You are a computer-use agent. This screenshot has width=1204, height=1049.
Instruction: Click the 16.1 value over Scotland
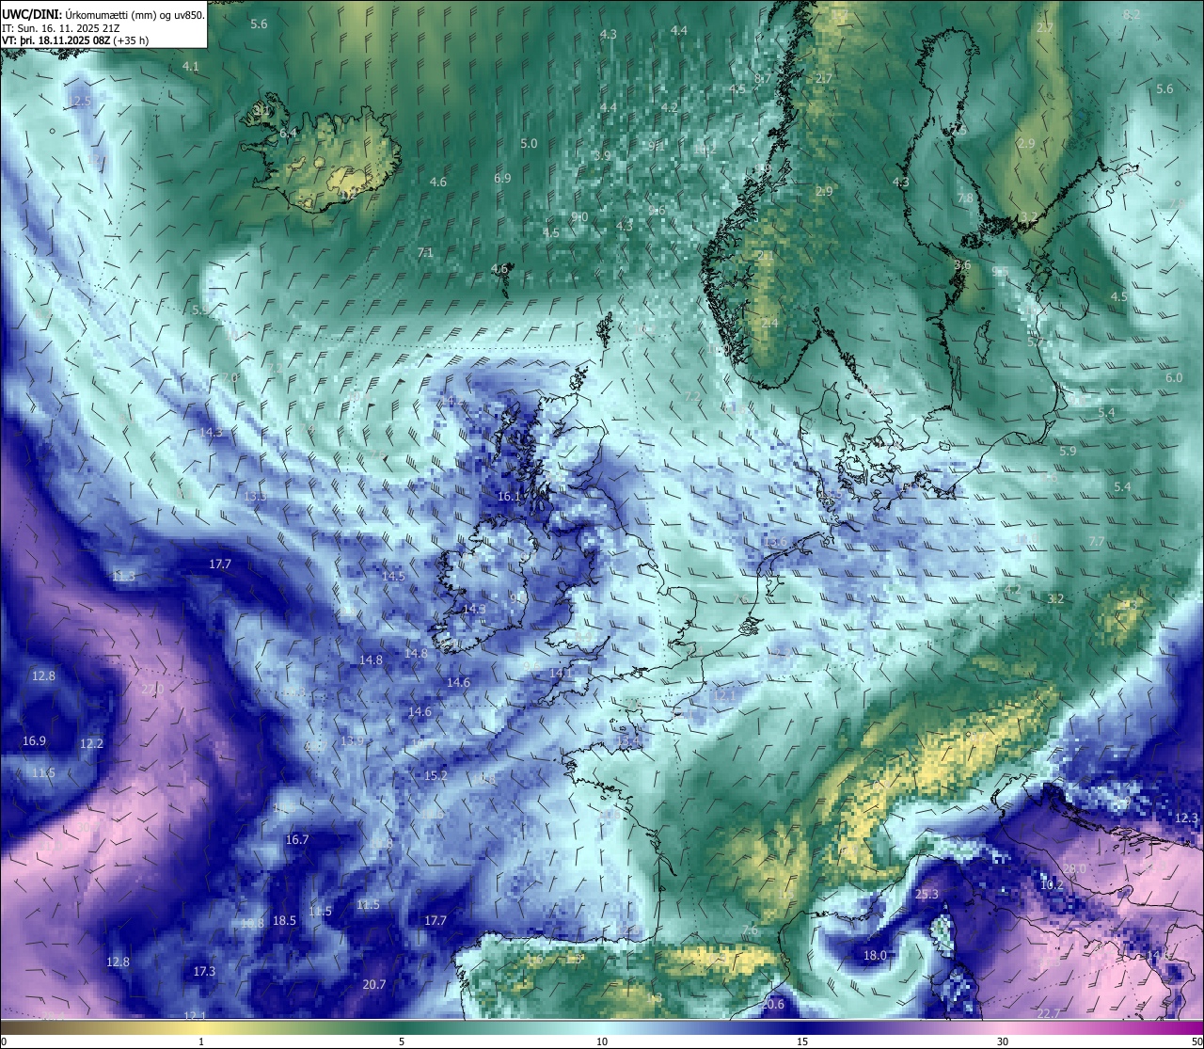[x=509, y=496]
